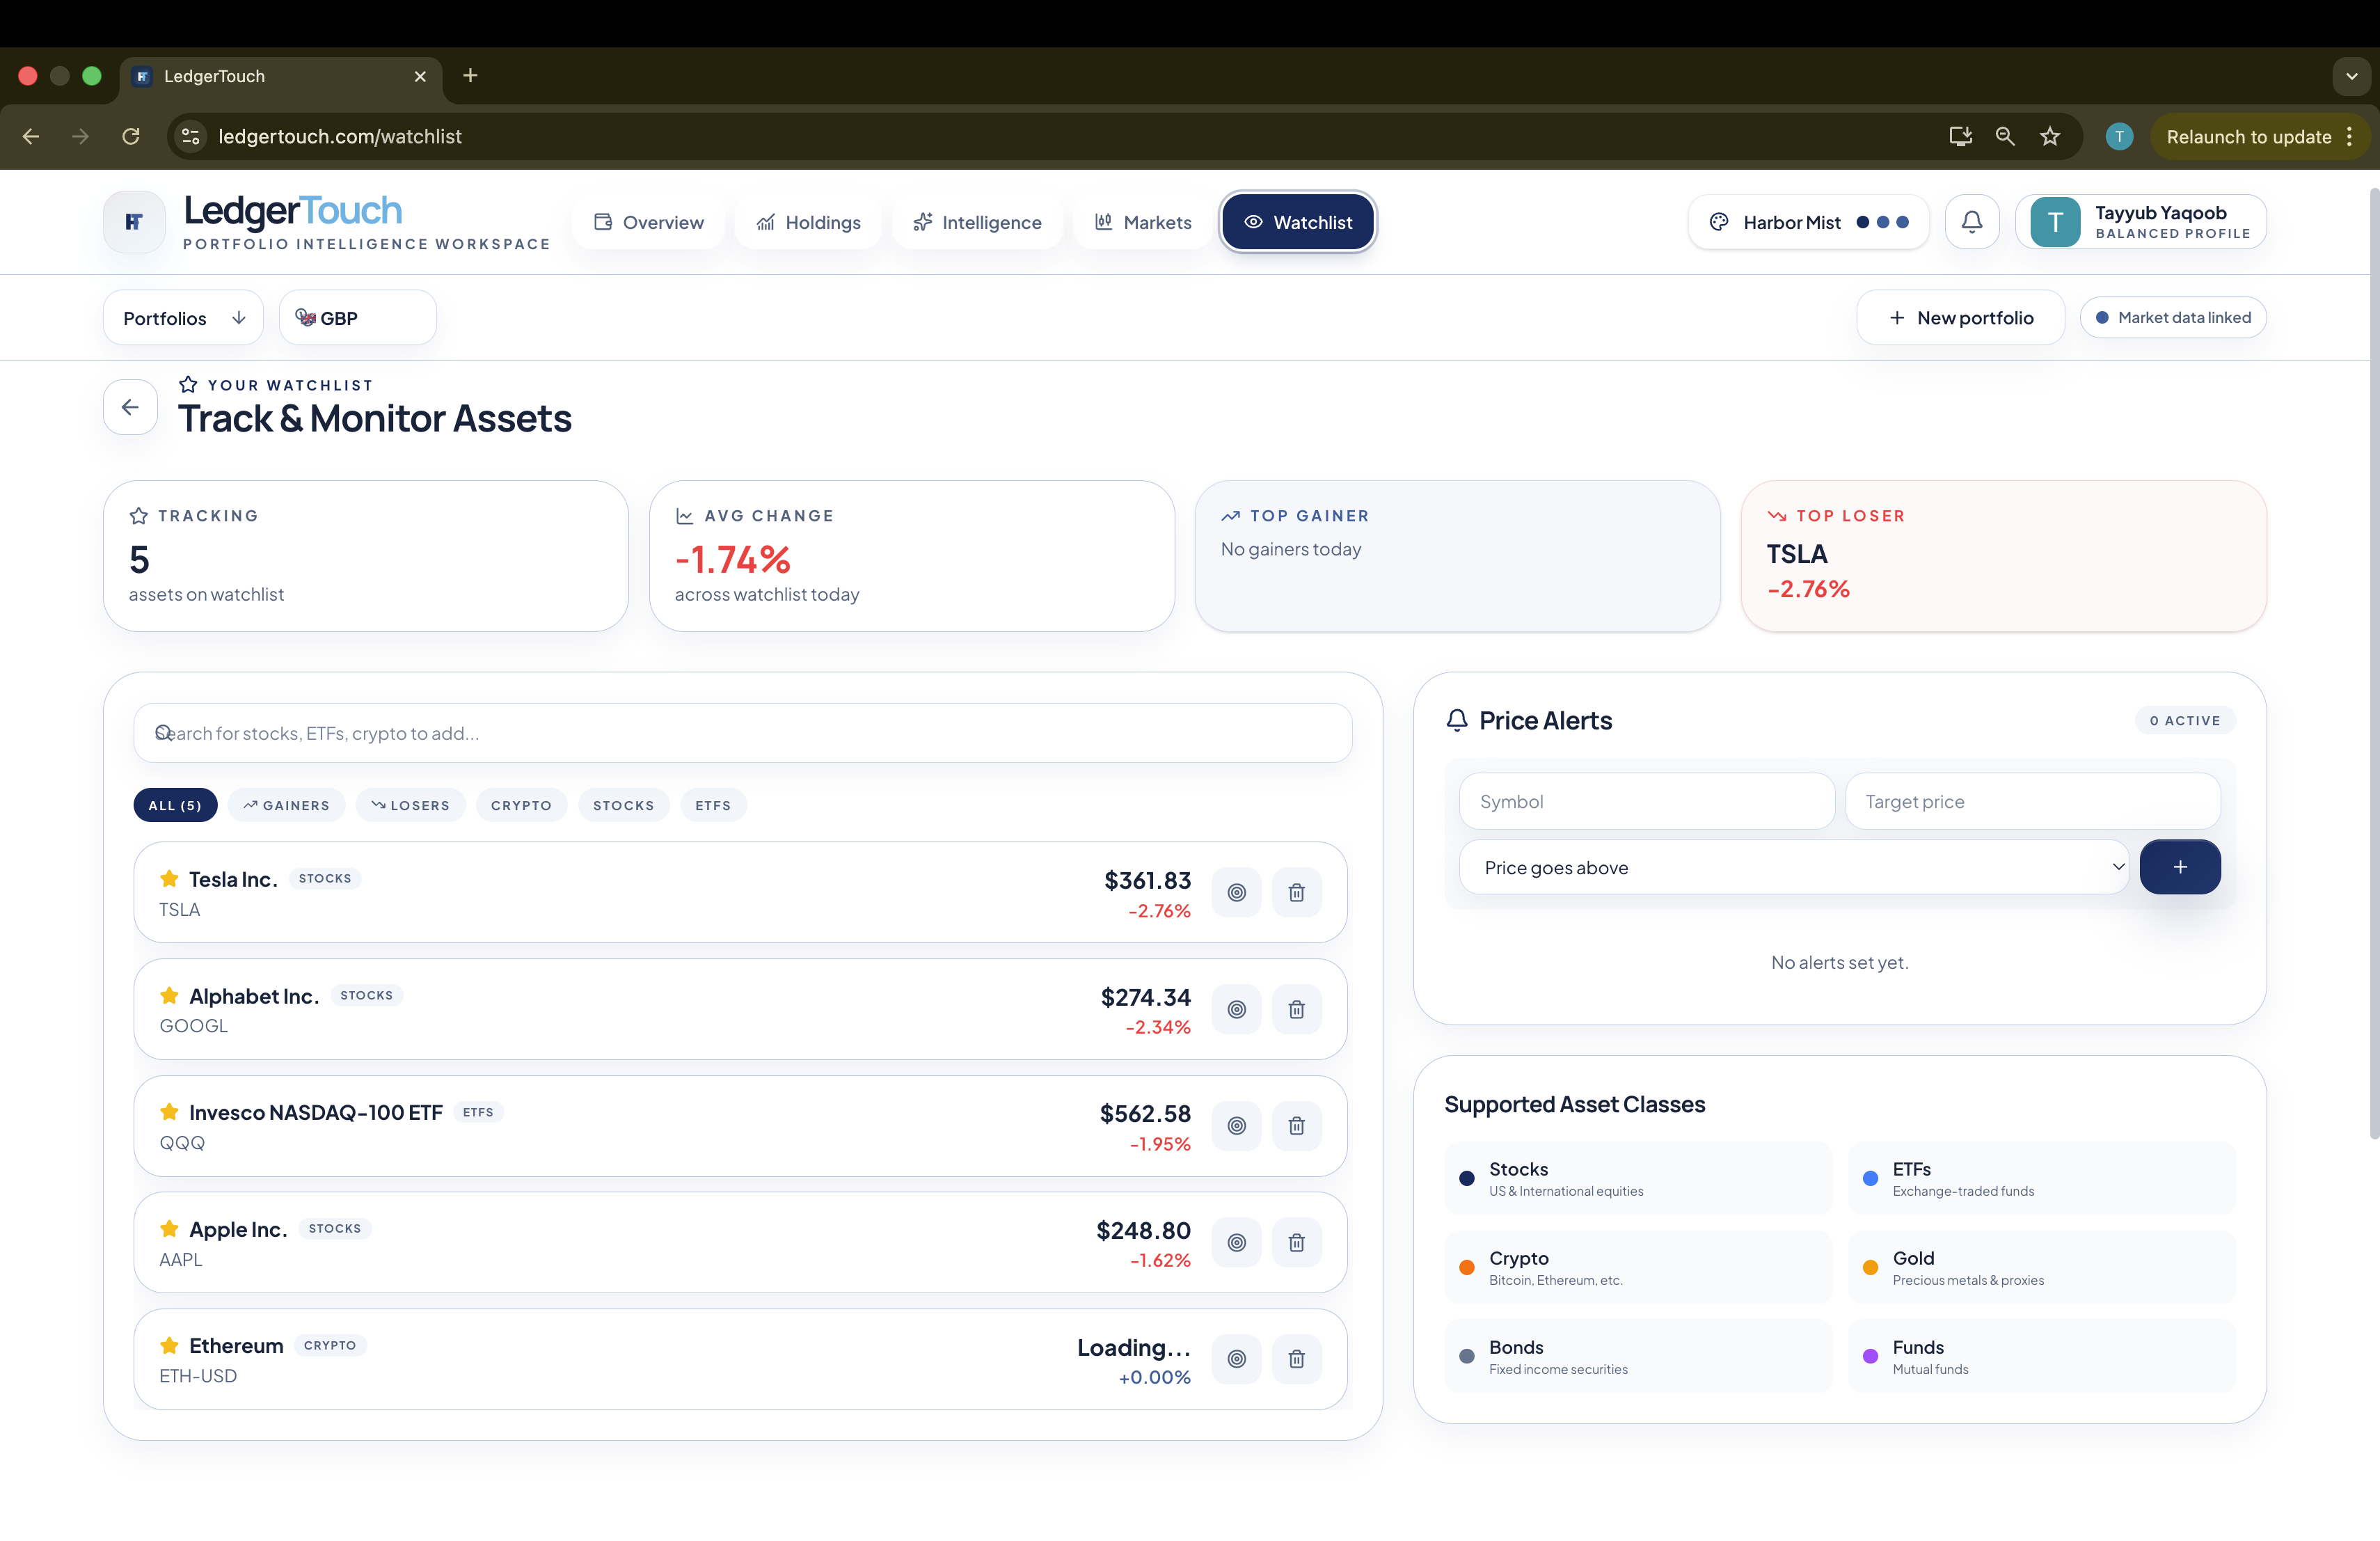
Task: Click target alert icon for Alphabet Inc.
Action: pyautogui.click(x=1236, y=1009)
